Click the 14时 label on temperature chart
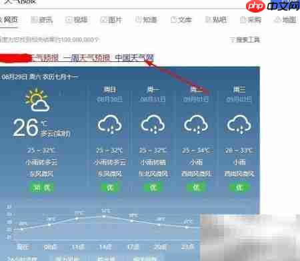Image resolution: width=300 pixels, height=261 pixels. point(105,247)
